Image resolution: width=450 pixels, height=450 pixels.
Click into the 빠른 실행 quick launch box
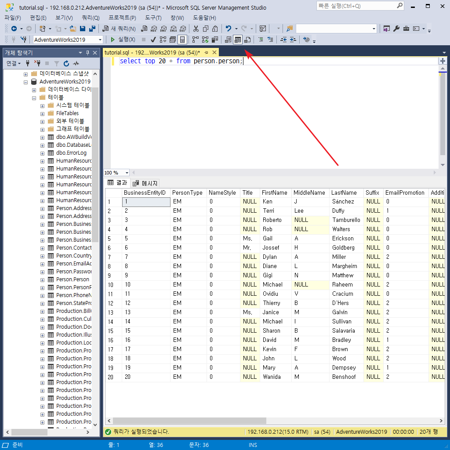point(360,6)
